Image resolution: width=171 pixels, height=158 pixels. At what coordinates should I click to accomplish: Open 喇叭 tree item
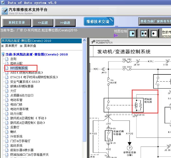(x=13, y=132)
